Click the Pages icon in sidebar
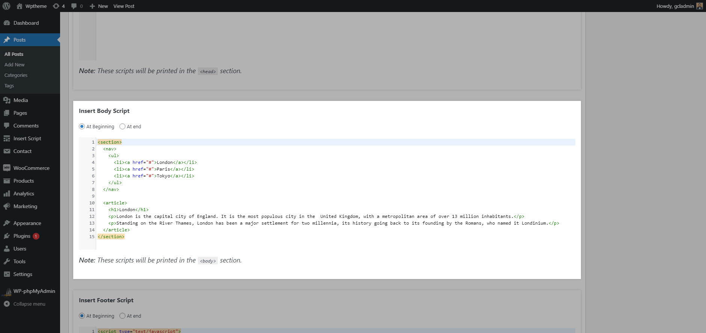The image size is (706, 333). (7, 113)
